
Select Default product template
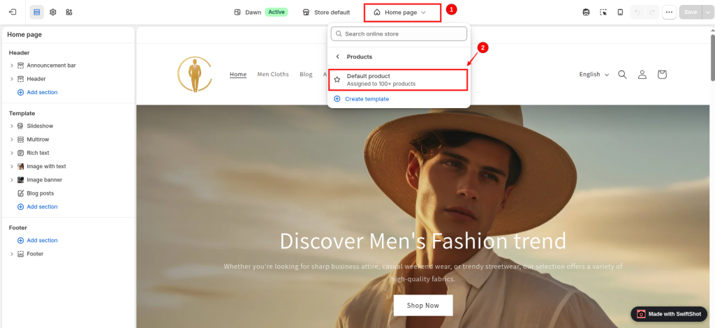click(397, 80)
